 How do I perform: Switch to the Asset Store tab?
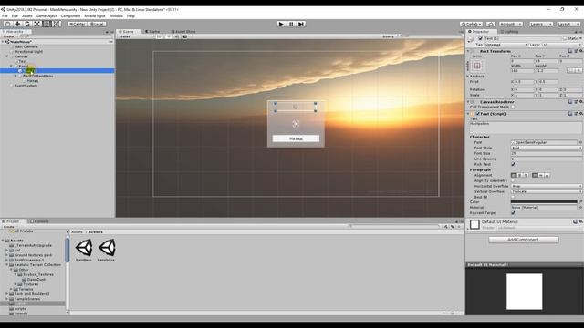(183, 32)
